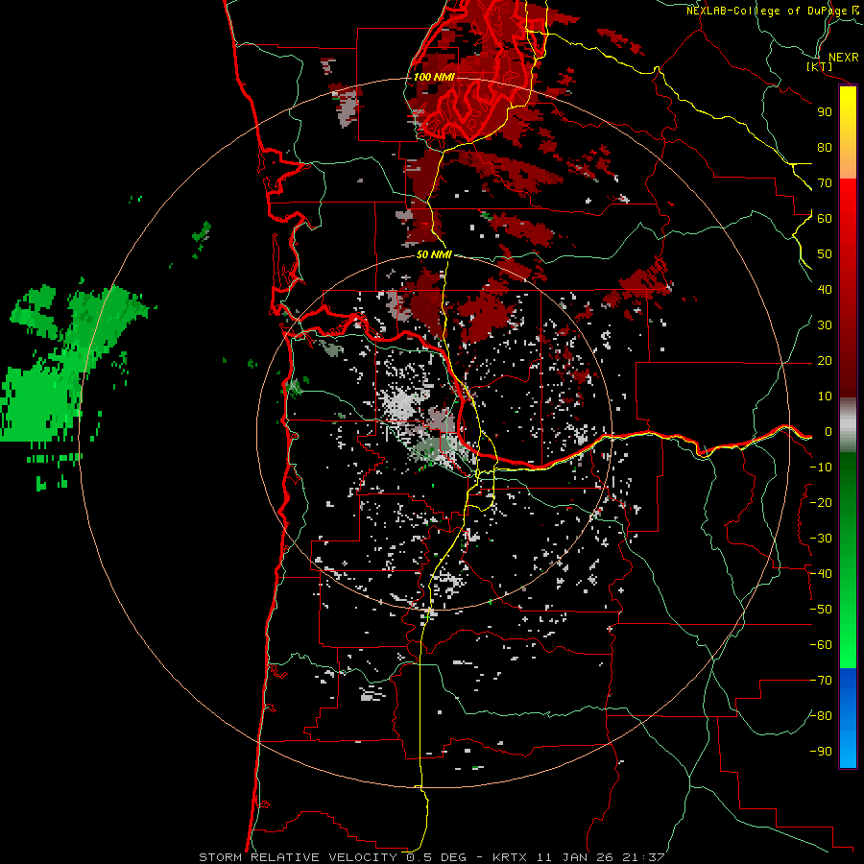This screenshot has height=864, width=864.
Task: Select the NEXR label above the scale
Action: (843, 58)
